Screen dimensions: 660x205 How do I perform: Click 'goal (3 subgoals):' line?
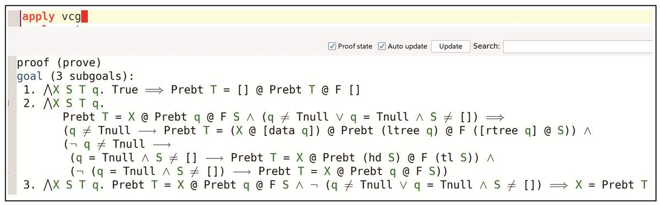point(76,76)
